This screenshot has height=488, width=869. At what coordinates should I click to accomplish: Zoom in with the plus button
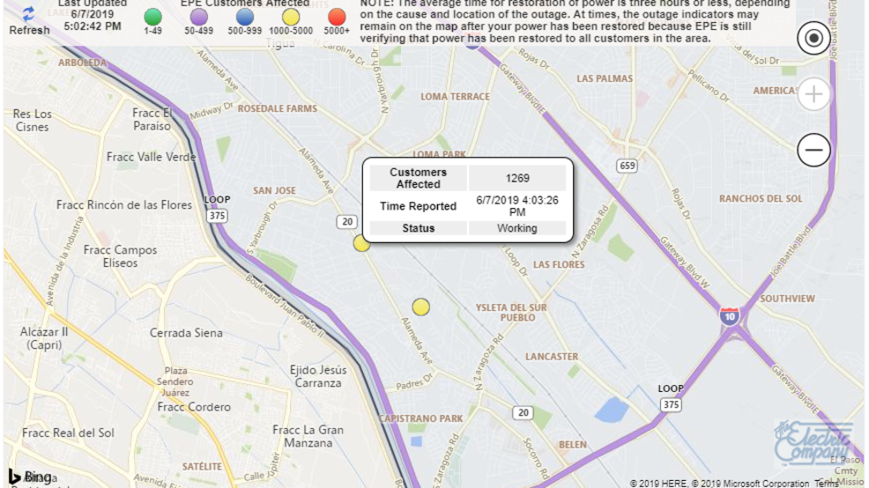tap(813, 95)
